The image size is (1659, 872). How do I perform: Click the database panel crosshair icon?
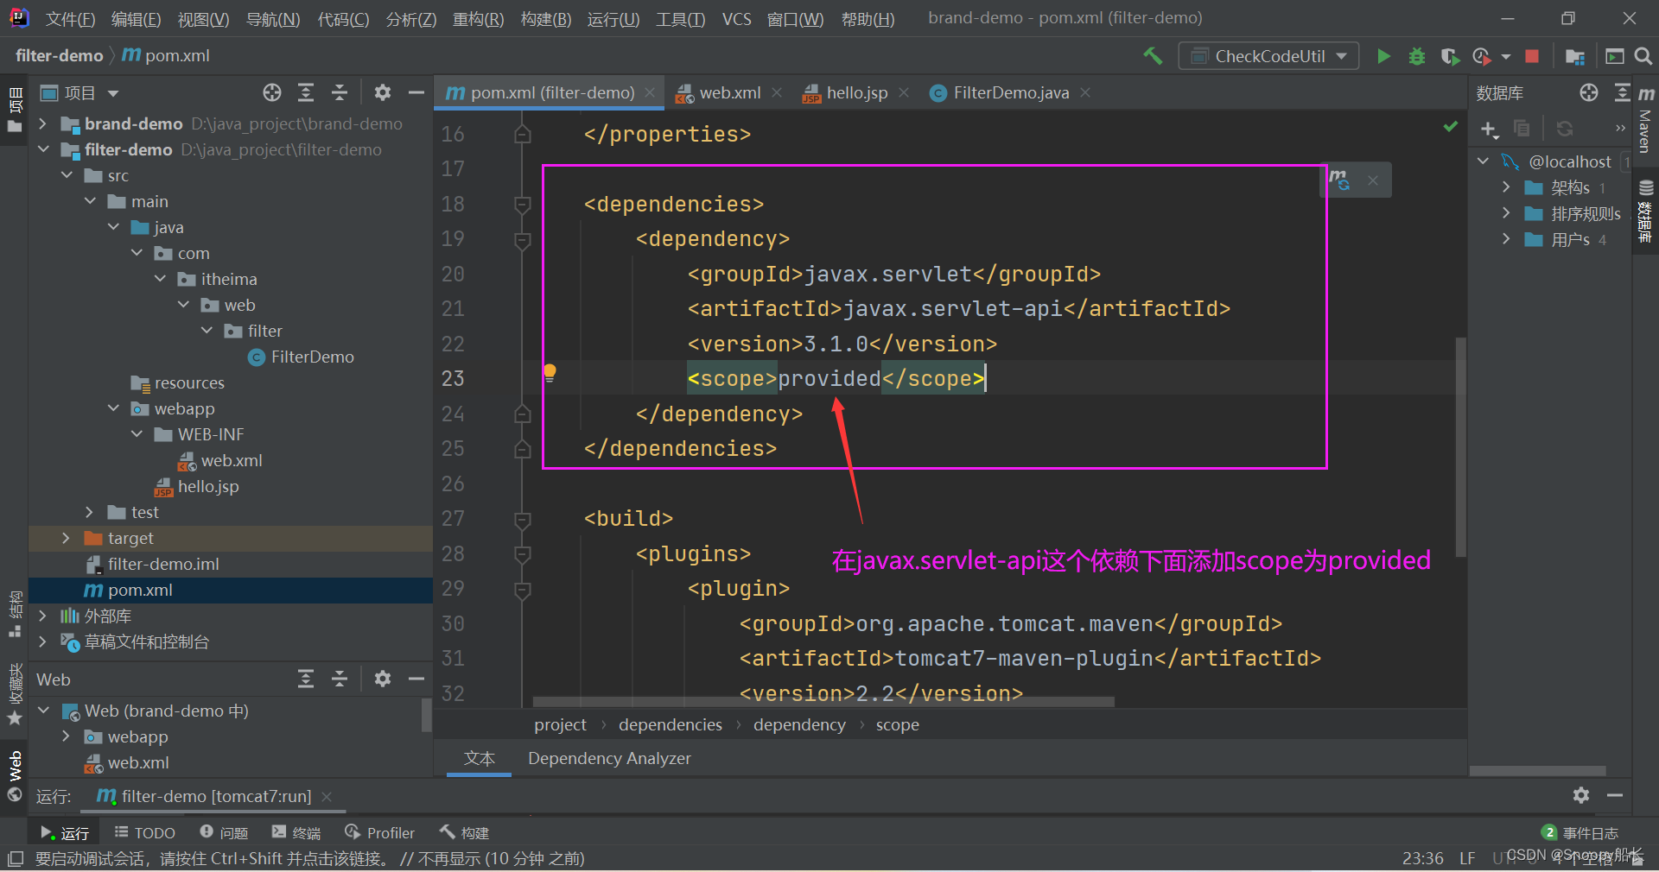(1589, 92)
